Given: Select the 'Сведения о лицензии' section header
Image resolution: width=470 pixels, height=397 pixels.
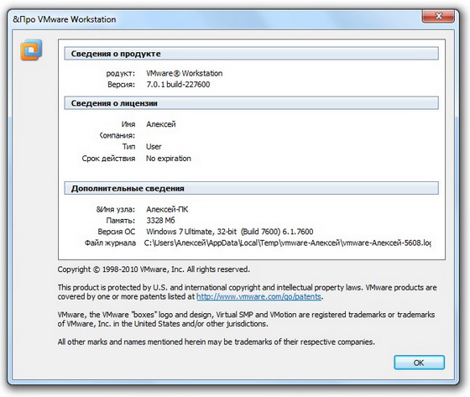Looking at the screenshot, I should tap(251, 103).
